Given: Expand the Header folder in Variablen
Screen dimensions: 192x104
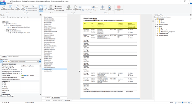Looking at the screenshot, I should pyautogui.click(x=157, y=23).
